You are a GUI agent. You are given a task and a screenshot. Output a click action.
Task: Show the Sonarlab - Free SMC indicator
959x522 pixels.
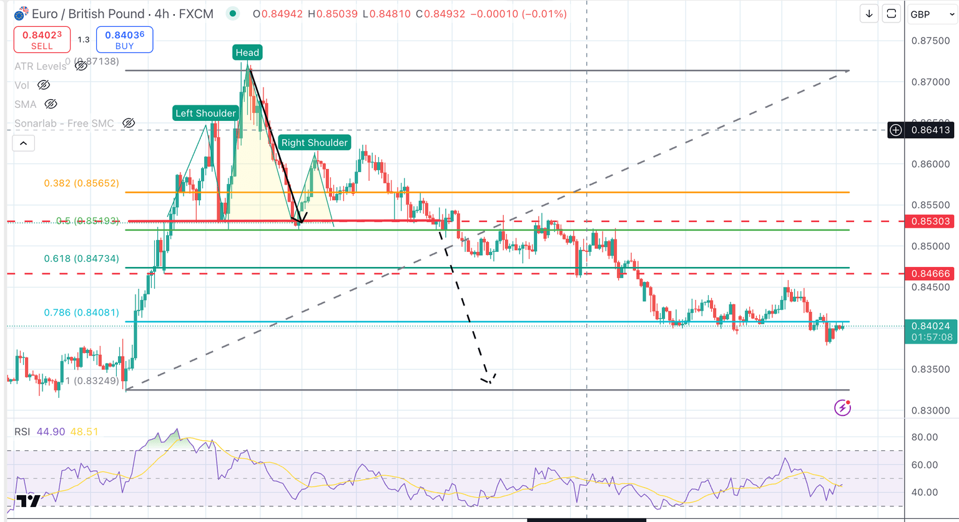point(128,123)
